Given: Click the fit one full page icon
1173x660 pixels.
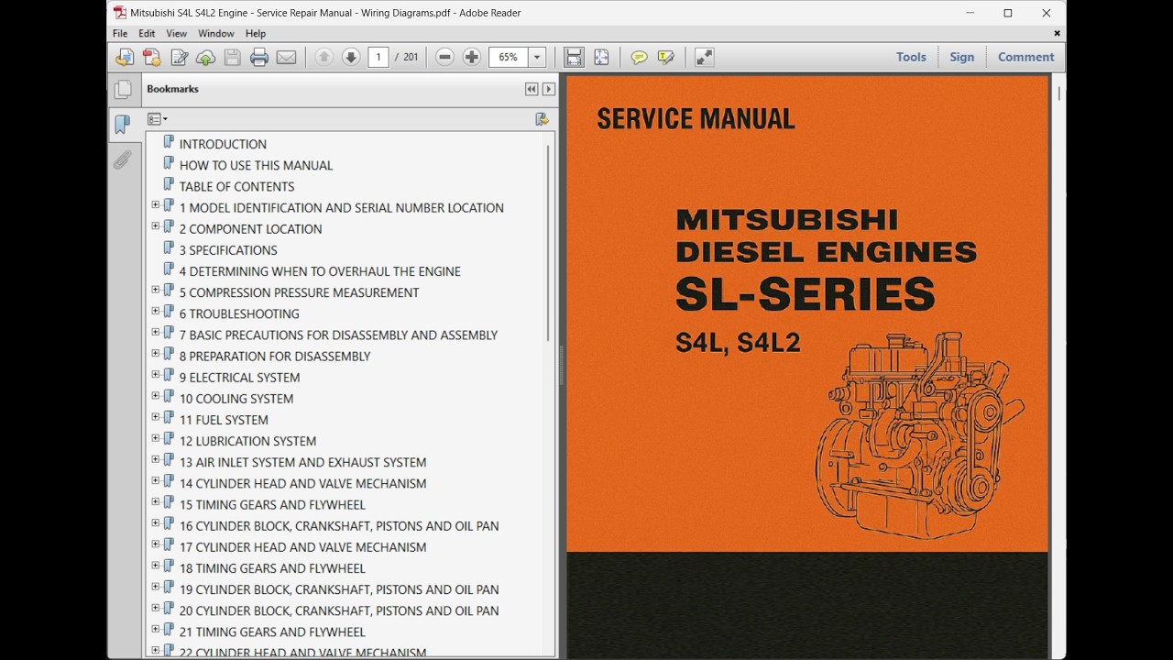Looking at the screenshot, I should coord(601,57).
